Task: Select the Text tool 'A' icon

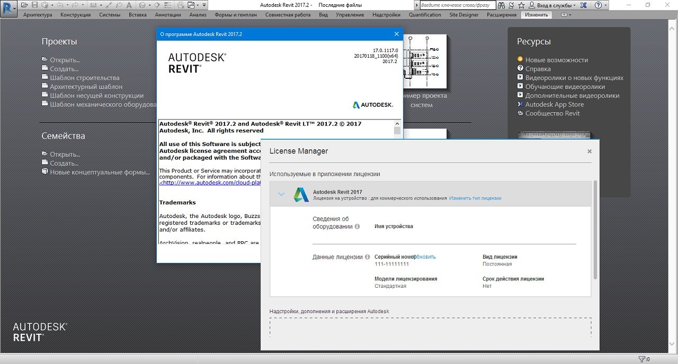Action: 129,5
